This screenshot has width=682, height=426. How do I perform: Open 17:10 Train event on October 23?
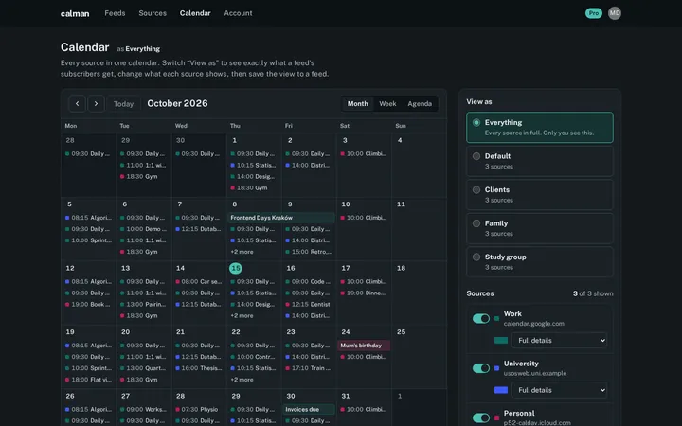click(309, 368)
